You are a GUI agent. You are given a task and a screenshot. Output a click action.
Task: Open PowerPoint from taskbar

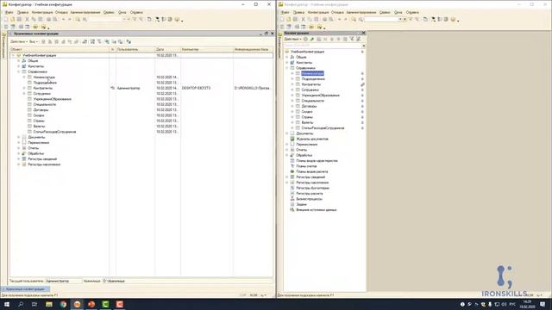(91, 304)
